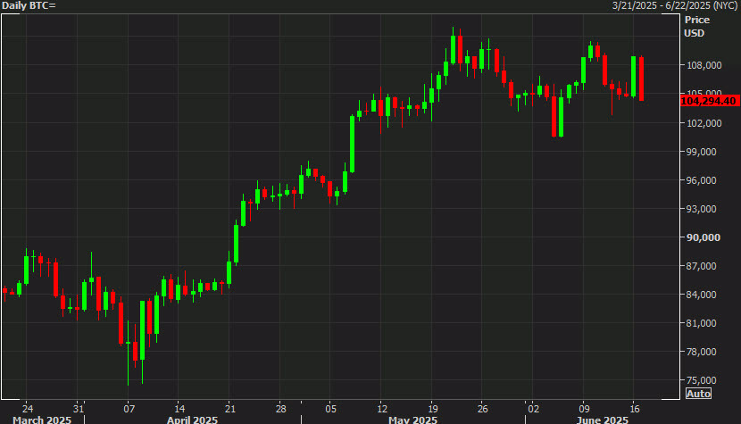Screen dimensions: 741x424
Task: Click the Daily BTC= chart title
Action: click(29, 5)
